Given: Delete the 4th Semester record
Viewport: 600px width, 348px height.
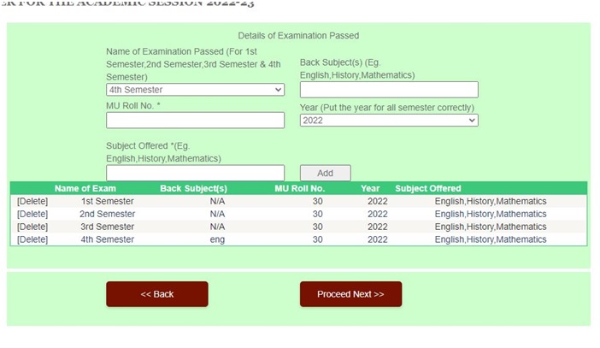Looking at the screenshot, I should click(32, 240).
